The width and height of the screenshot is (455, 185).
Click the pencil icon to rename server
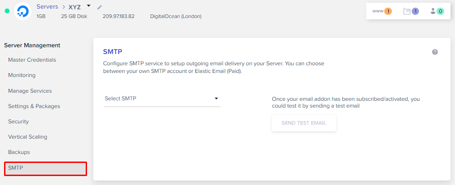pos(100,7)
